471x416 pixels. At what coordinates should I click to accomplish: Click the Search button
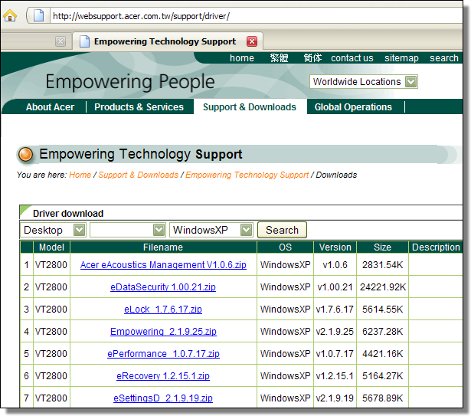[x=282, y=230]
